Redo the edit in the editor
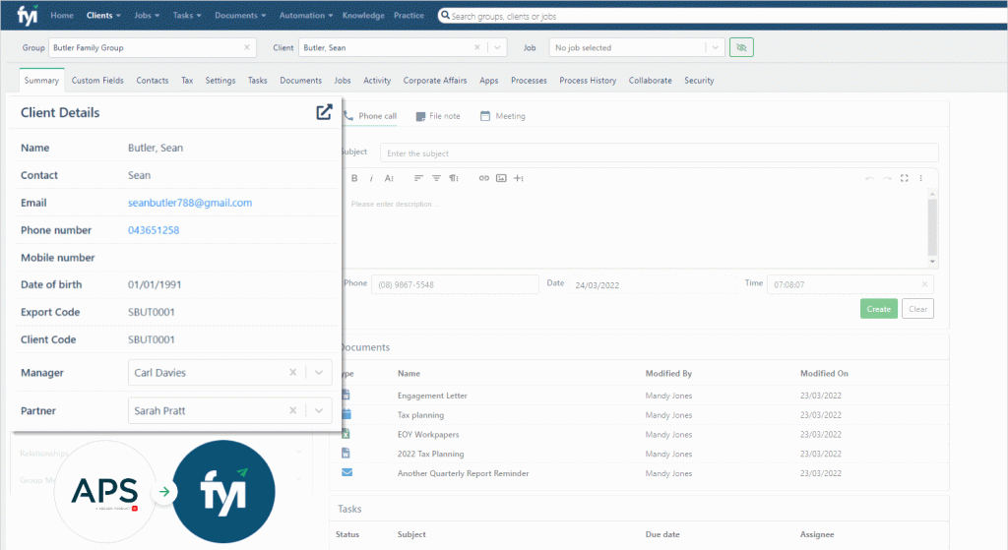The width and height of the screenshot is (1008, 550). 887,178
